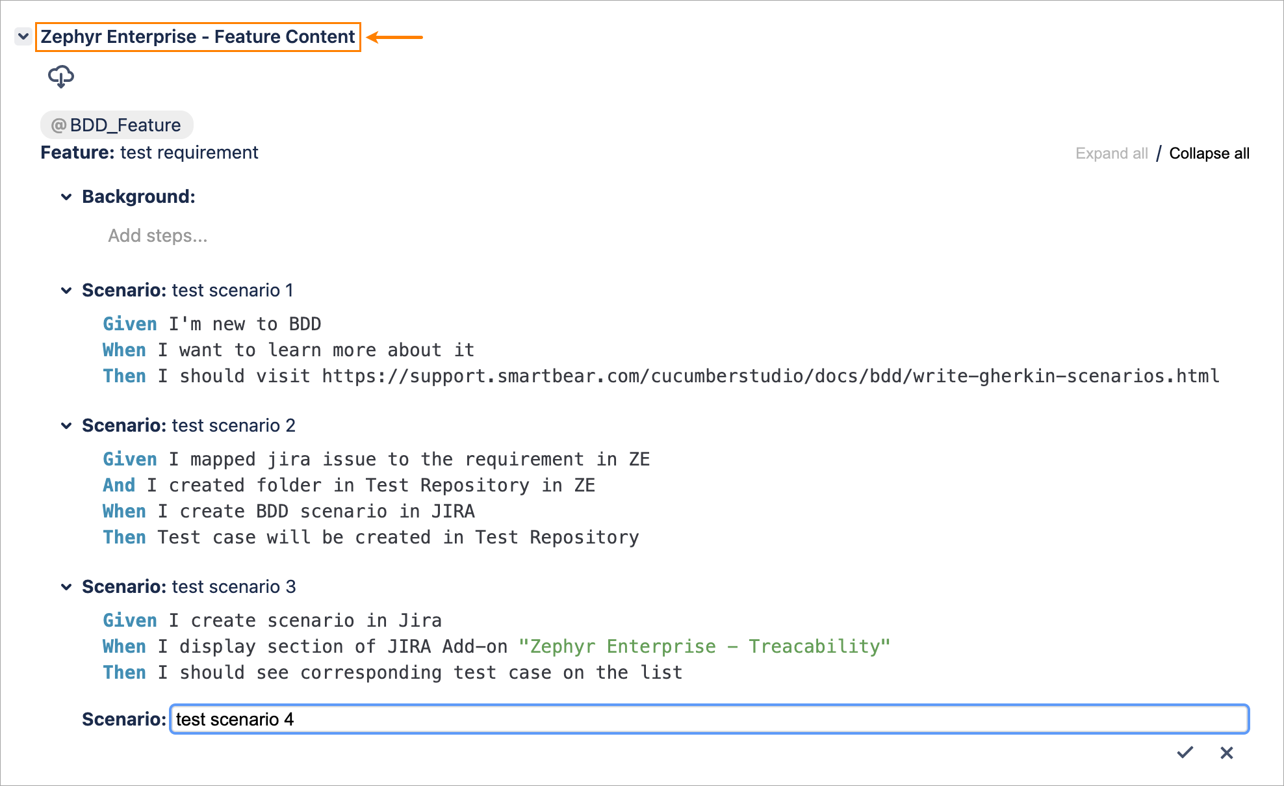Click the Collapse all link
The image size is (1284, 786).
(1209, 153)
